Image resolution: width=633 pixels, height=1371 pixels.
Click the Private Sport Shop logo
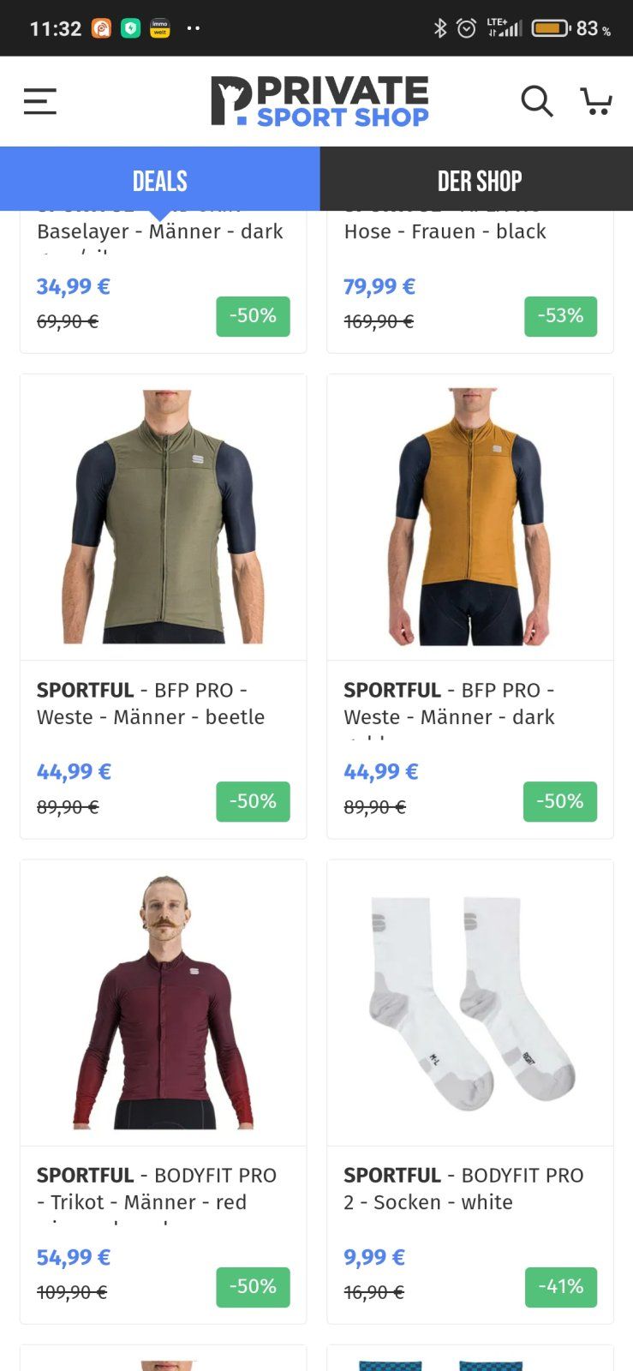pyautogui.click(x=319, y=101)
